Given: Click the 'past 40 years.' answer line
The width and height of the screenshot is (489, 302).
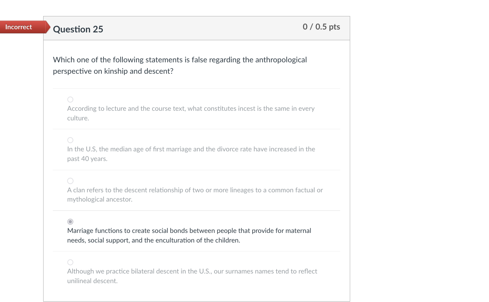Looking at the screenshot, I should click(87, 159).
